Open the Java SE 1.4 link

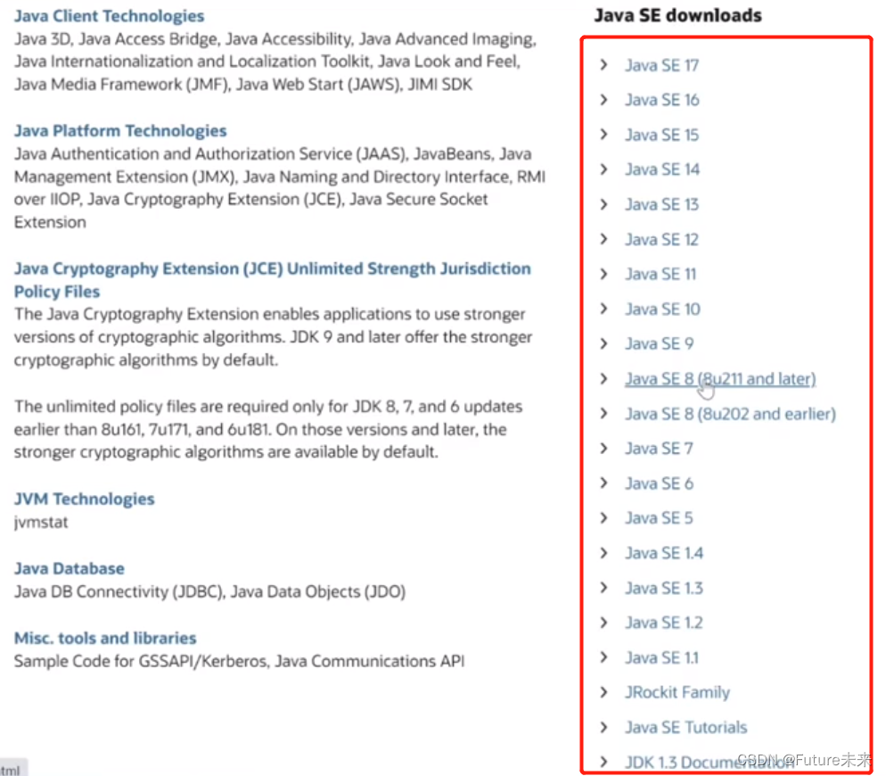click(x=664, y=553)
